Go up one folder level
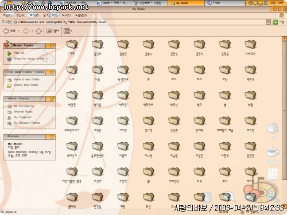Image resolution: width=287 pixels, height=215 pixels. [39, 31]
